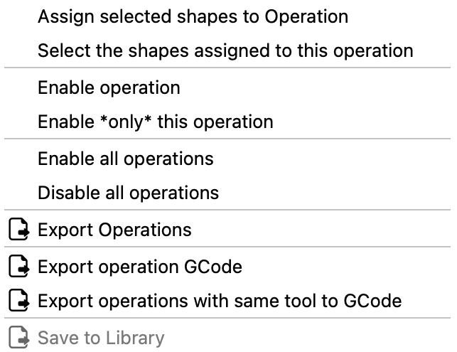Open the Export Operations entry
The width and height of the screenshot is (457, 352).
(x=114, y=230)
